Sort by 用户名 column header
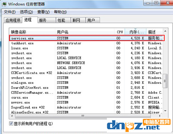The image size is (173, 134). click(x=85, y=32)
